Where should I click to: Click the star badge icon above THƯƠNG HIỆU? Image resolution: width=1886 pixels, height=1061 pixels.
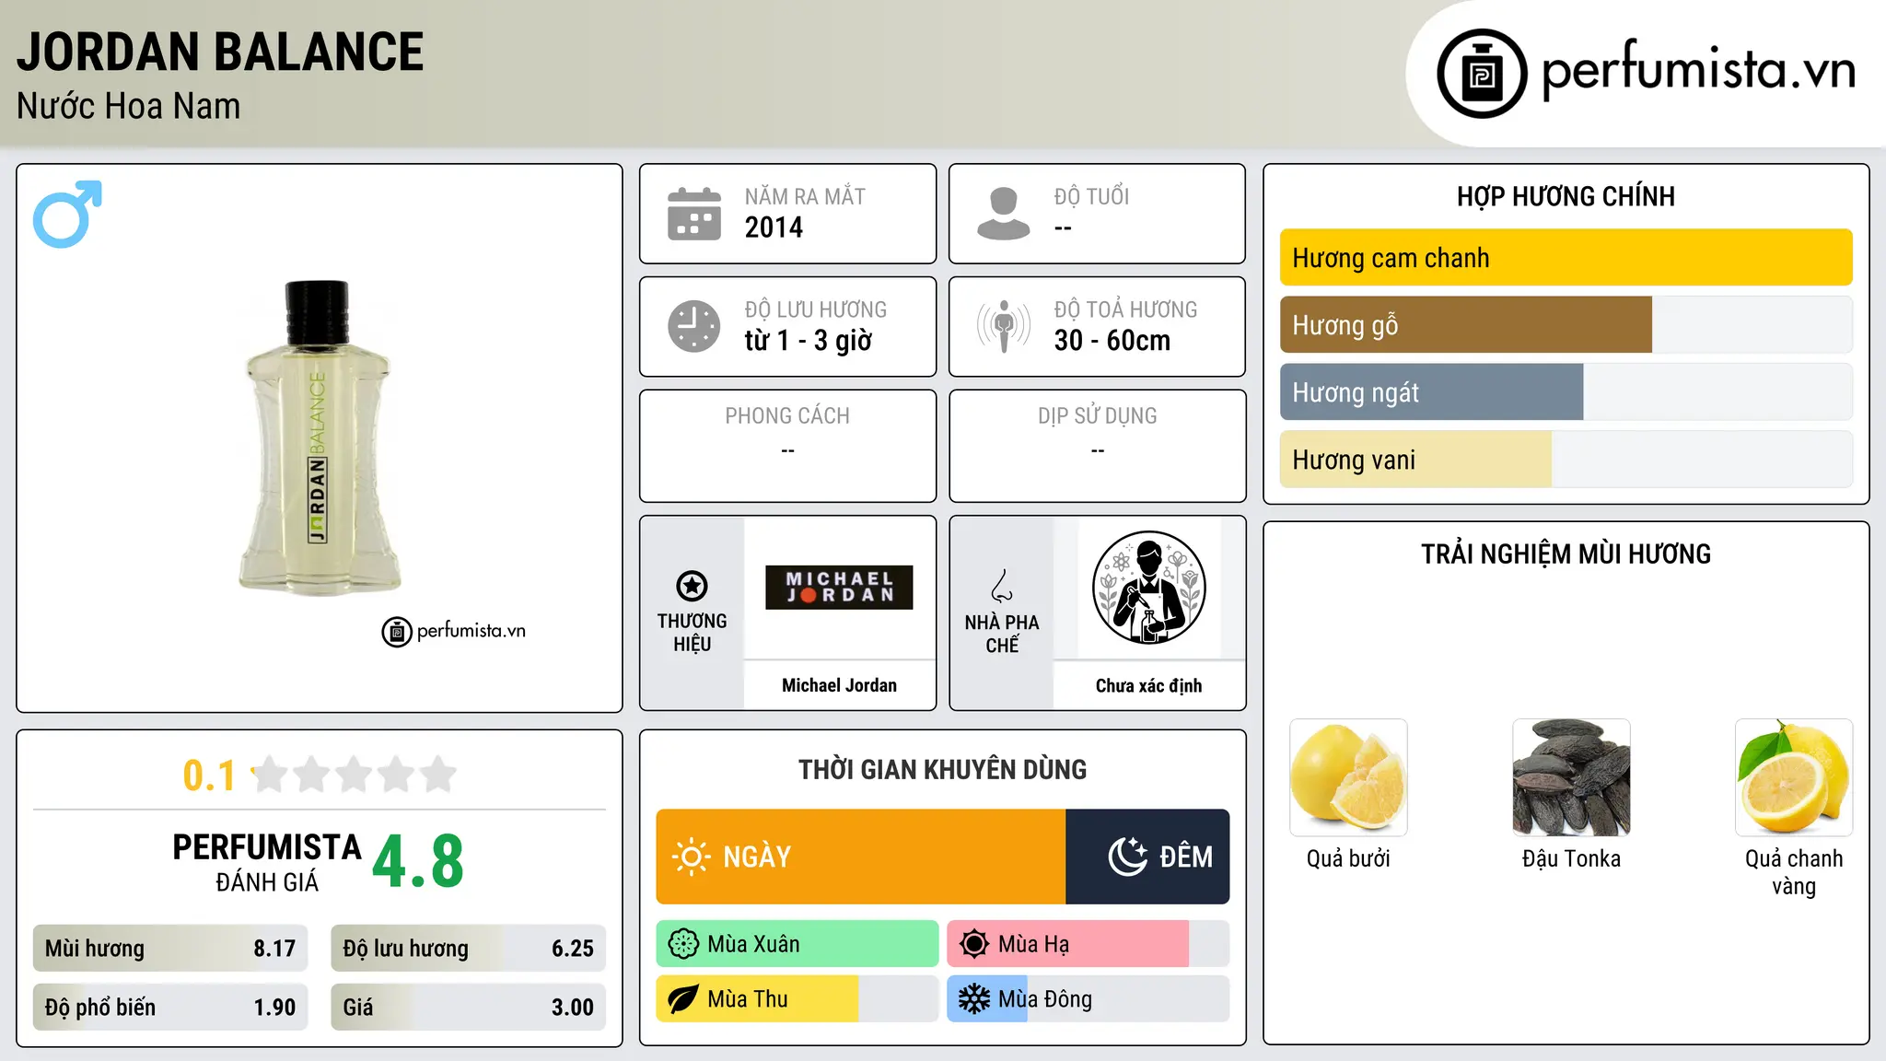point(692,586)
